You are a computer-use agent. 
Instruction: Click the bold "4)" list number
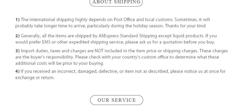pyautogui.click(x=17, y=71)
